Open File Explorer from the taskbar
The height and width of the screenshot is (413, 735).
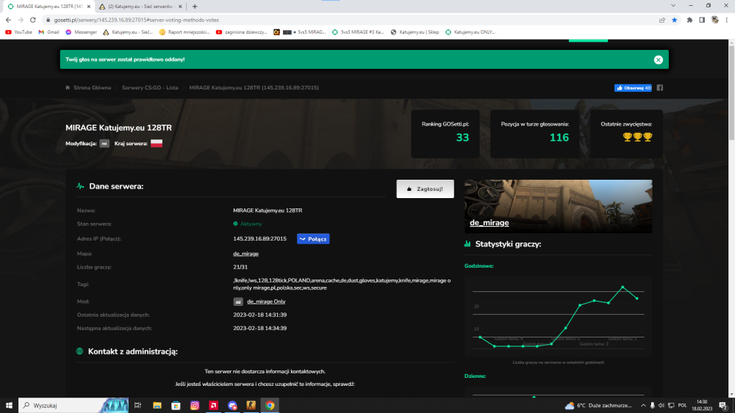pyautogui.click(x=157, y=406)
